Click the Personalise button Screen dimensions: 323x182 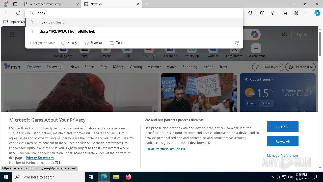pos(301,67)
